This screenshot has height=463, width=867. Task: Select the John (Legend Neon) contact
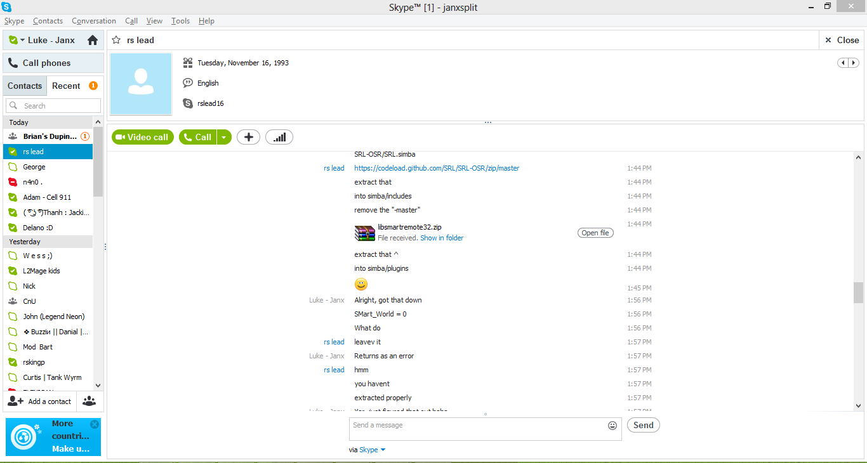48,316
